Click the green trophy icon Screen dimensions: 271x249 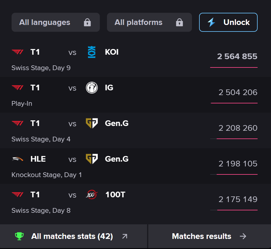point(19,236)
